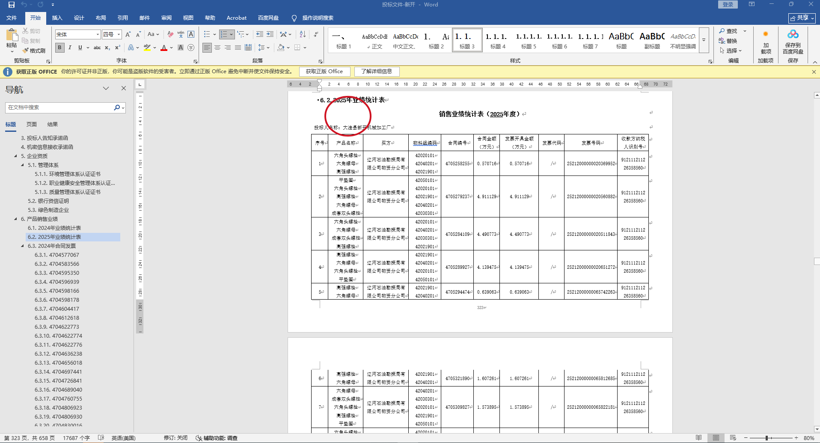Click the 获取正版 Office button
Image resolution: width=820 pixels, height=443 pixels.
(324, 71)
